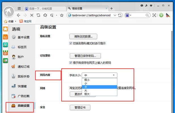Open 通知订阅 settings section
175x113 pixels.
coord(21,67)
